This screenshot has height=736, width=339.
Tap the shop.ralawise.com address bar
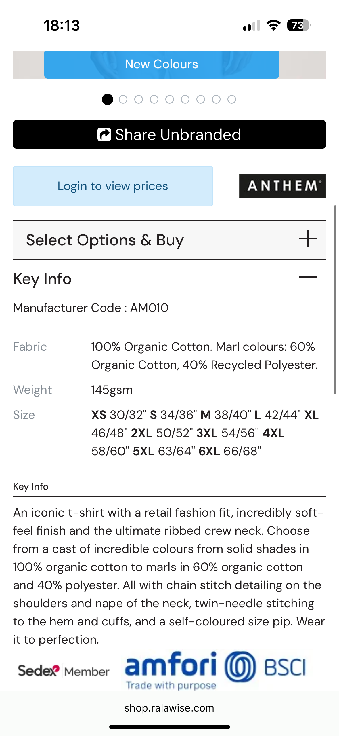[x=169, y=708]
